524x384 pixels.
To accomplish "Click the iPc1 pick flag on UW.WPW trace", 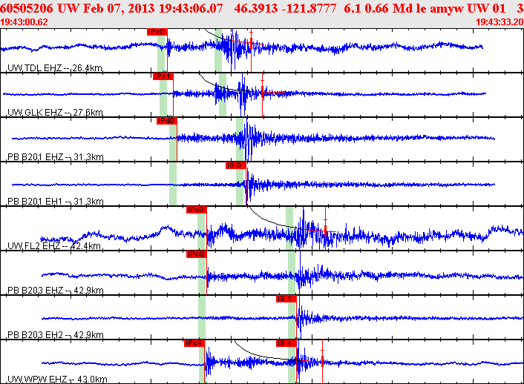I will tap(194, 343).
